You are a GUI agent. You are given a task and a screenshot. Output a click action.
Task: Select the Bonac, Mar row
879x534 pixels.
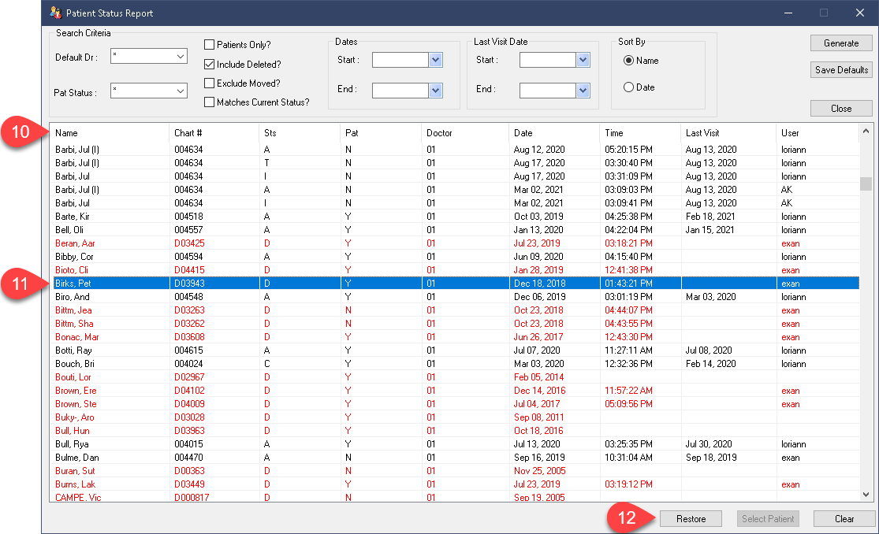456,337
